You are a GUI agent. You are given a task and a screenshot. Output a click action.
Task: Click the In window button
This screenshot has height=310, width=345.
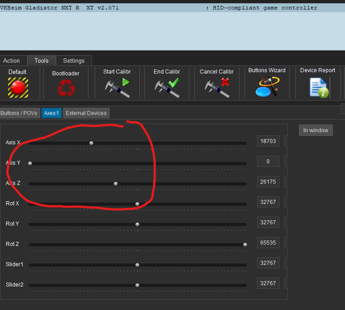pos(316,130)
